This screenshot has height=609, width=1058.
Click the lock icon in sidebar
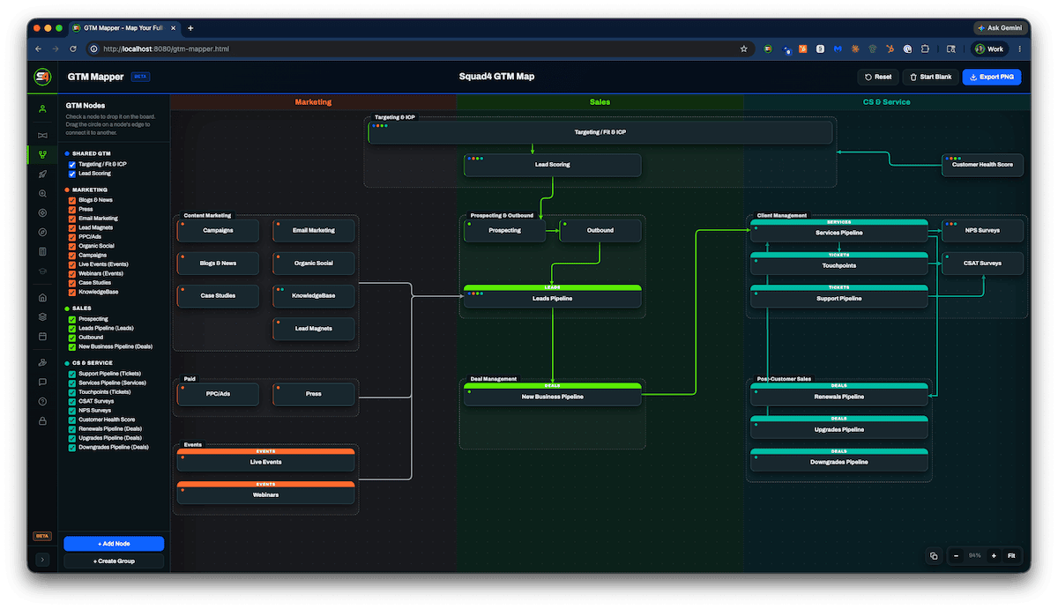click(x=42, y=420)
